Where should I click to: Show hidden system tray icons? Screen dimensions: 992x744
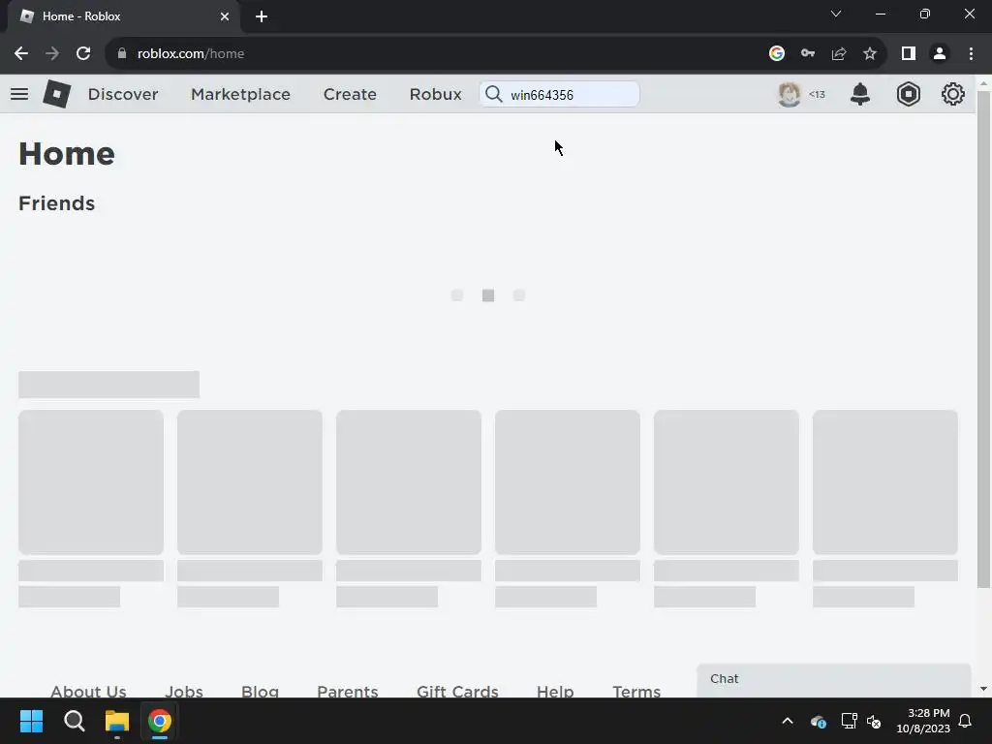pos(788,721)
